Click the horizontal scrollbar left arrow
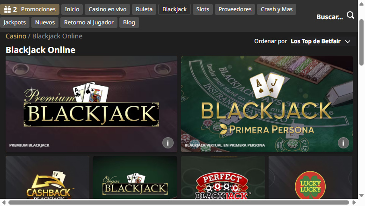This screenshot has height=206, width=365. pos(3,203)
